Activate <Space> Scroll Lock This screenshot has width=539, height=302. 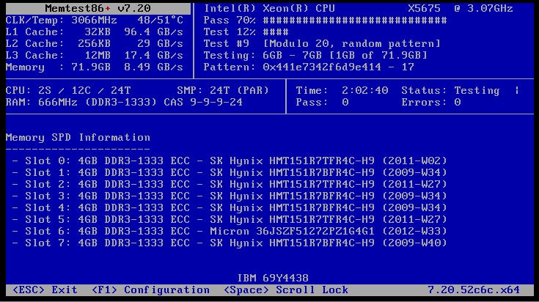(286, 290)
